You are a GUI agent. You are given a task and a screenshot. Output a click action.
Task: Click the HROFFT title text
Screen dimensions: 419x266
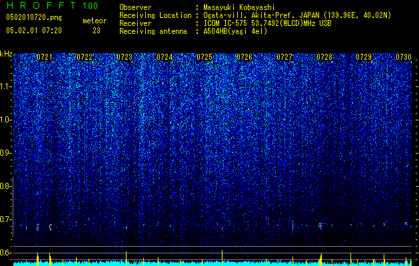tap(41, 5)
